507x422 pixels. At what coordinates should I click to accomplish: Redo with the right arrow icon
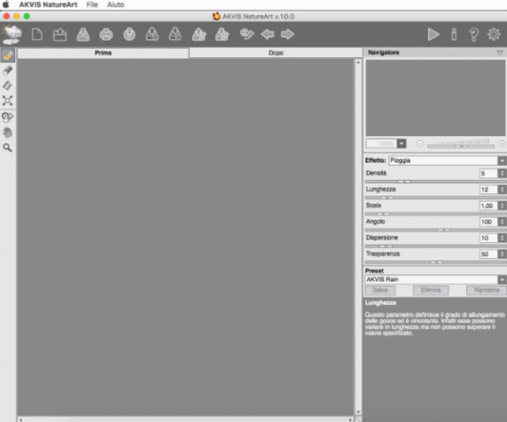(x=287, y=34)
